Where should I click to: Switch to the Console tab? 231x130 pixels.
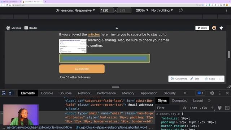pyautogui.click(x=47, y=93)
